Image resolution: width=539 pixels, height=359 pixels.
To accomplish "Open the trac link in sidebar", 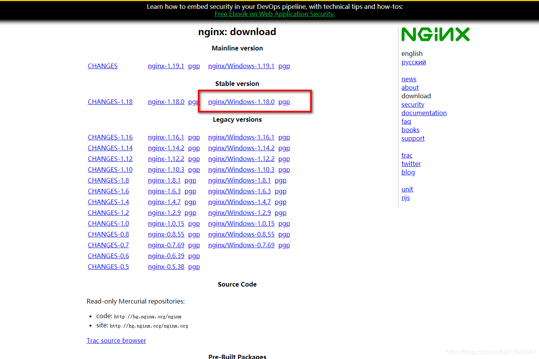I will click(407, 155).
